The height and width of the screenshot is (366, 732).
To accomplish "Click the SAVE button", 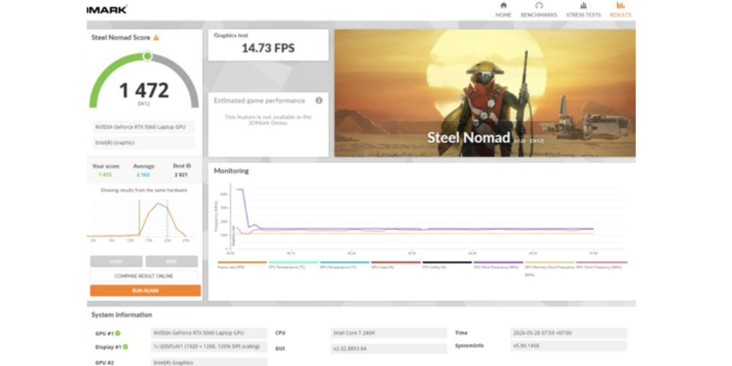I will click(171, 261).
